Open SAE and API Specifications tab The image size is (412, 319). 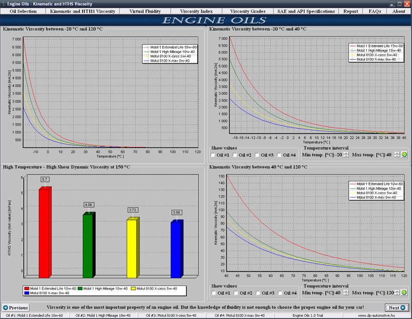(x=306, y=11)
